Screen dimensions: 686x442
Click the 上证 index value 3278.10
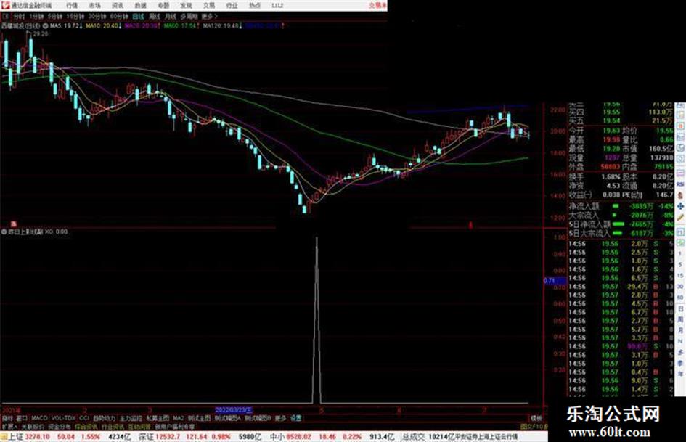click(38, 437)
